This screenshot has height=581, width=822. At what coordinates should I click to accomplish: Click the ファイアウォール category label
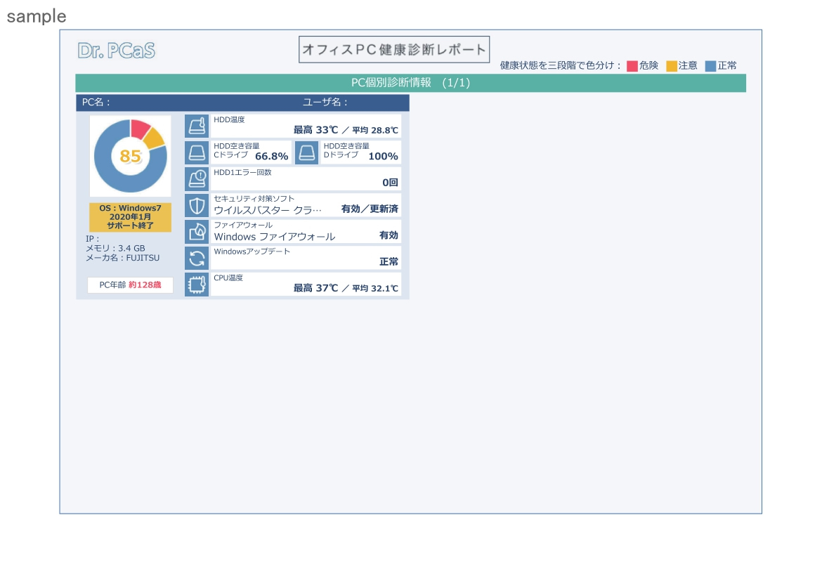tap(242, 225)
